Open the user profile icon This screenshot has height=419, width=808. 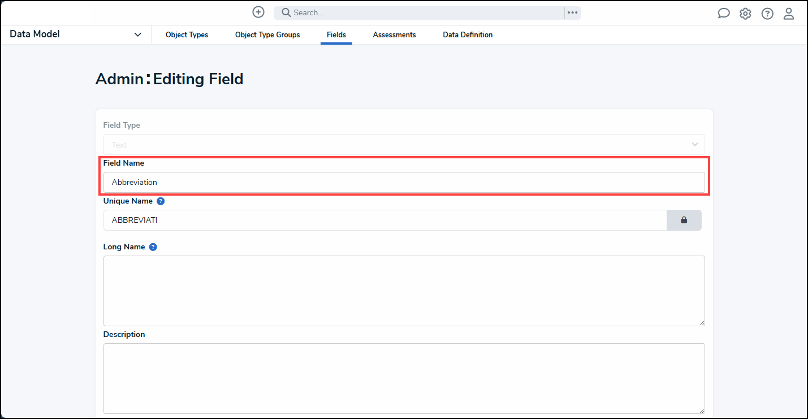pyautogui.click(x=788, y=13)
